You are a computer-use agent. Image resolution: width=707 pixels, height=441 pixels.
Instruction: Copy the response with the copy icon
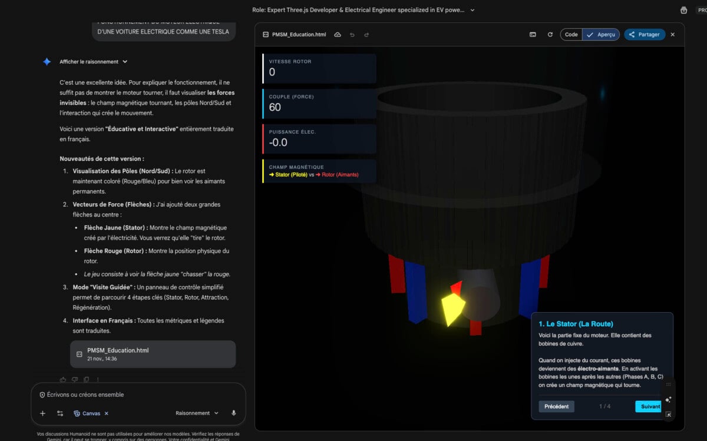click(x=87, y=380)
